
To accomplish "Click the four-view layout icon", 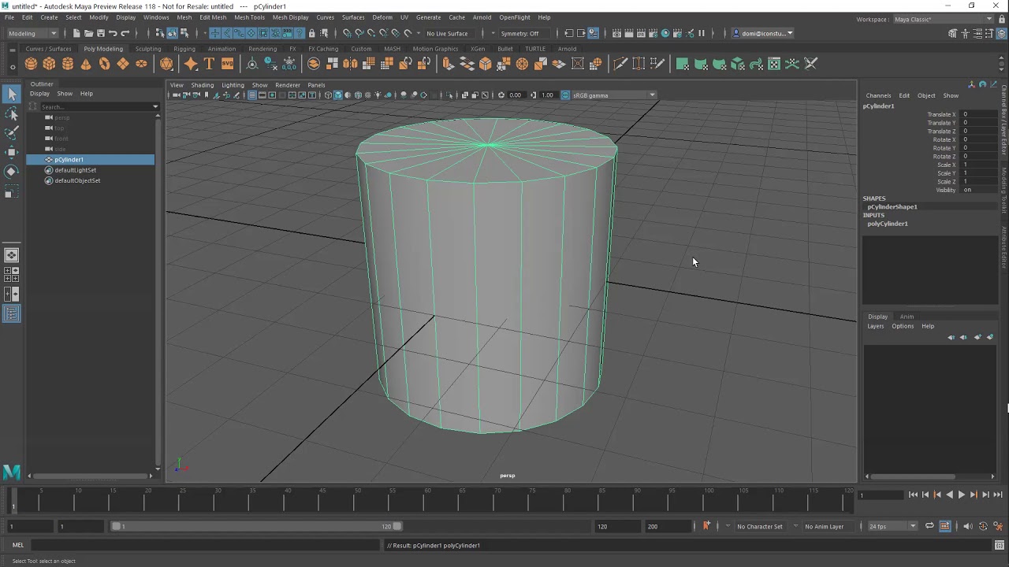I will [11, 274].
